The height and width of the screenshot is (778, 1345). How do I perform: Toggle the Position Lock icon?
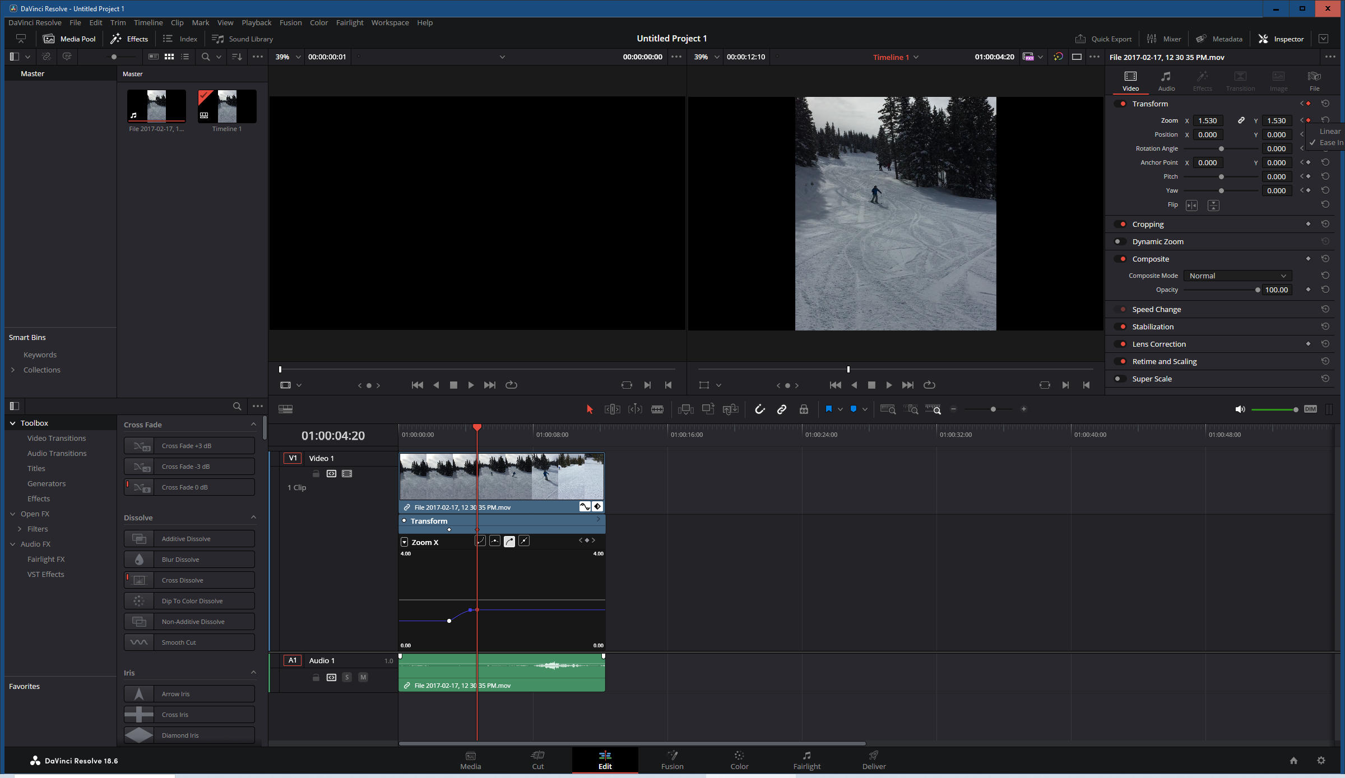coord(804,409)
